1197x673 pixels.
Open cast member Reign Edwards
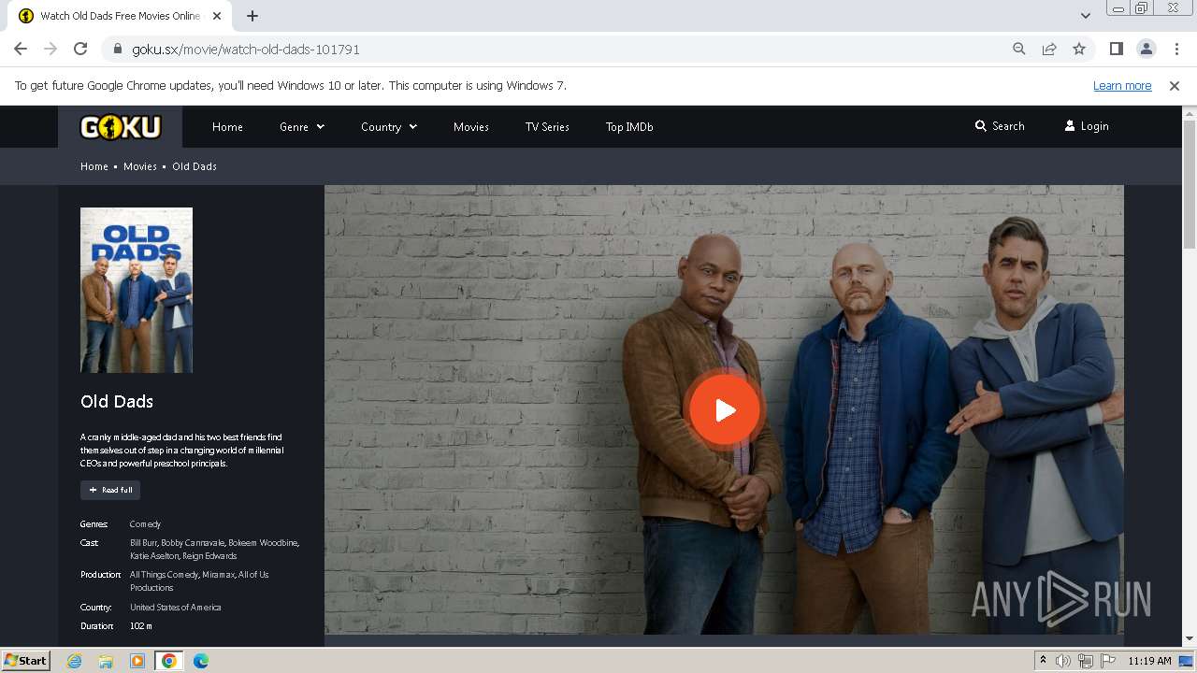209,556
